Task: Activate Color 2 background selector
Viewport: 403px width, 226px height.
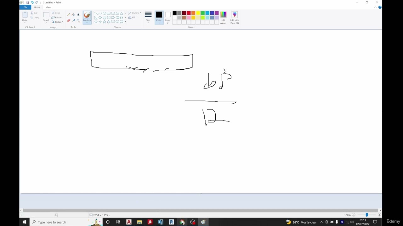Action: [167, 18]
